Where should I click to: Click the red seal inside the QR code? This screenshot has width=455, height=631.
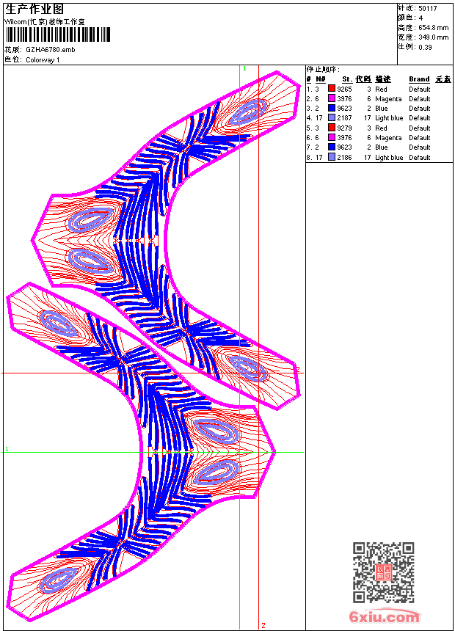[x=383, y=573]
